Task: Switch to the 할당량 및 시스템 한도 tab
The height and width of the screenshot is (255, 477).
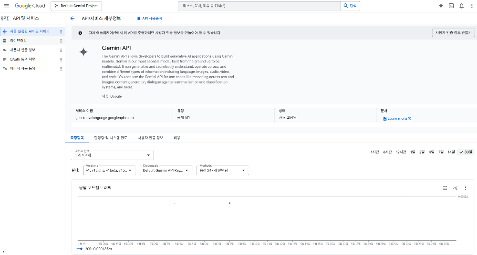Action: [x=111, y=138]
